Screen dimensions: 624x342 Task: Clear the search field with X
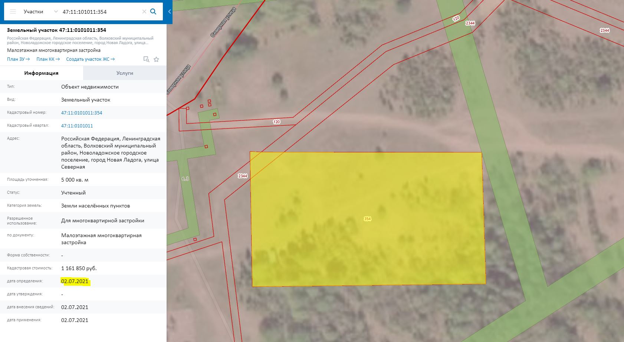click(x=144, y=12)
